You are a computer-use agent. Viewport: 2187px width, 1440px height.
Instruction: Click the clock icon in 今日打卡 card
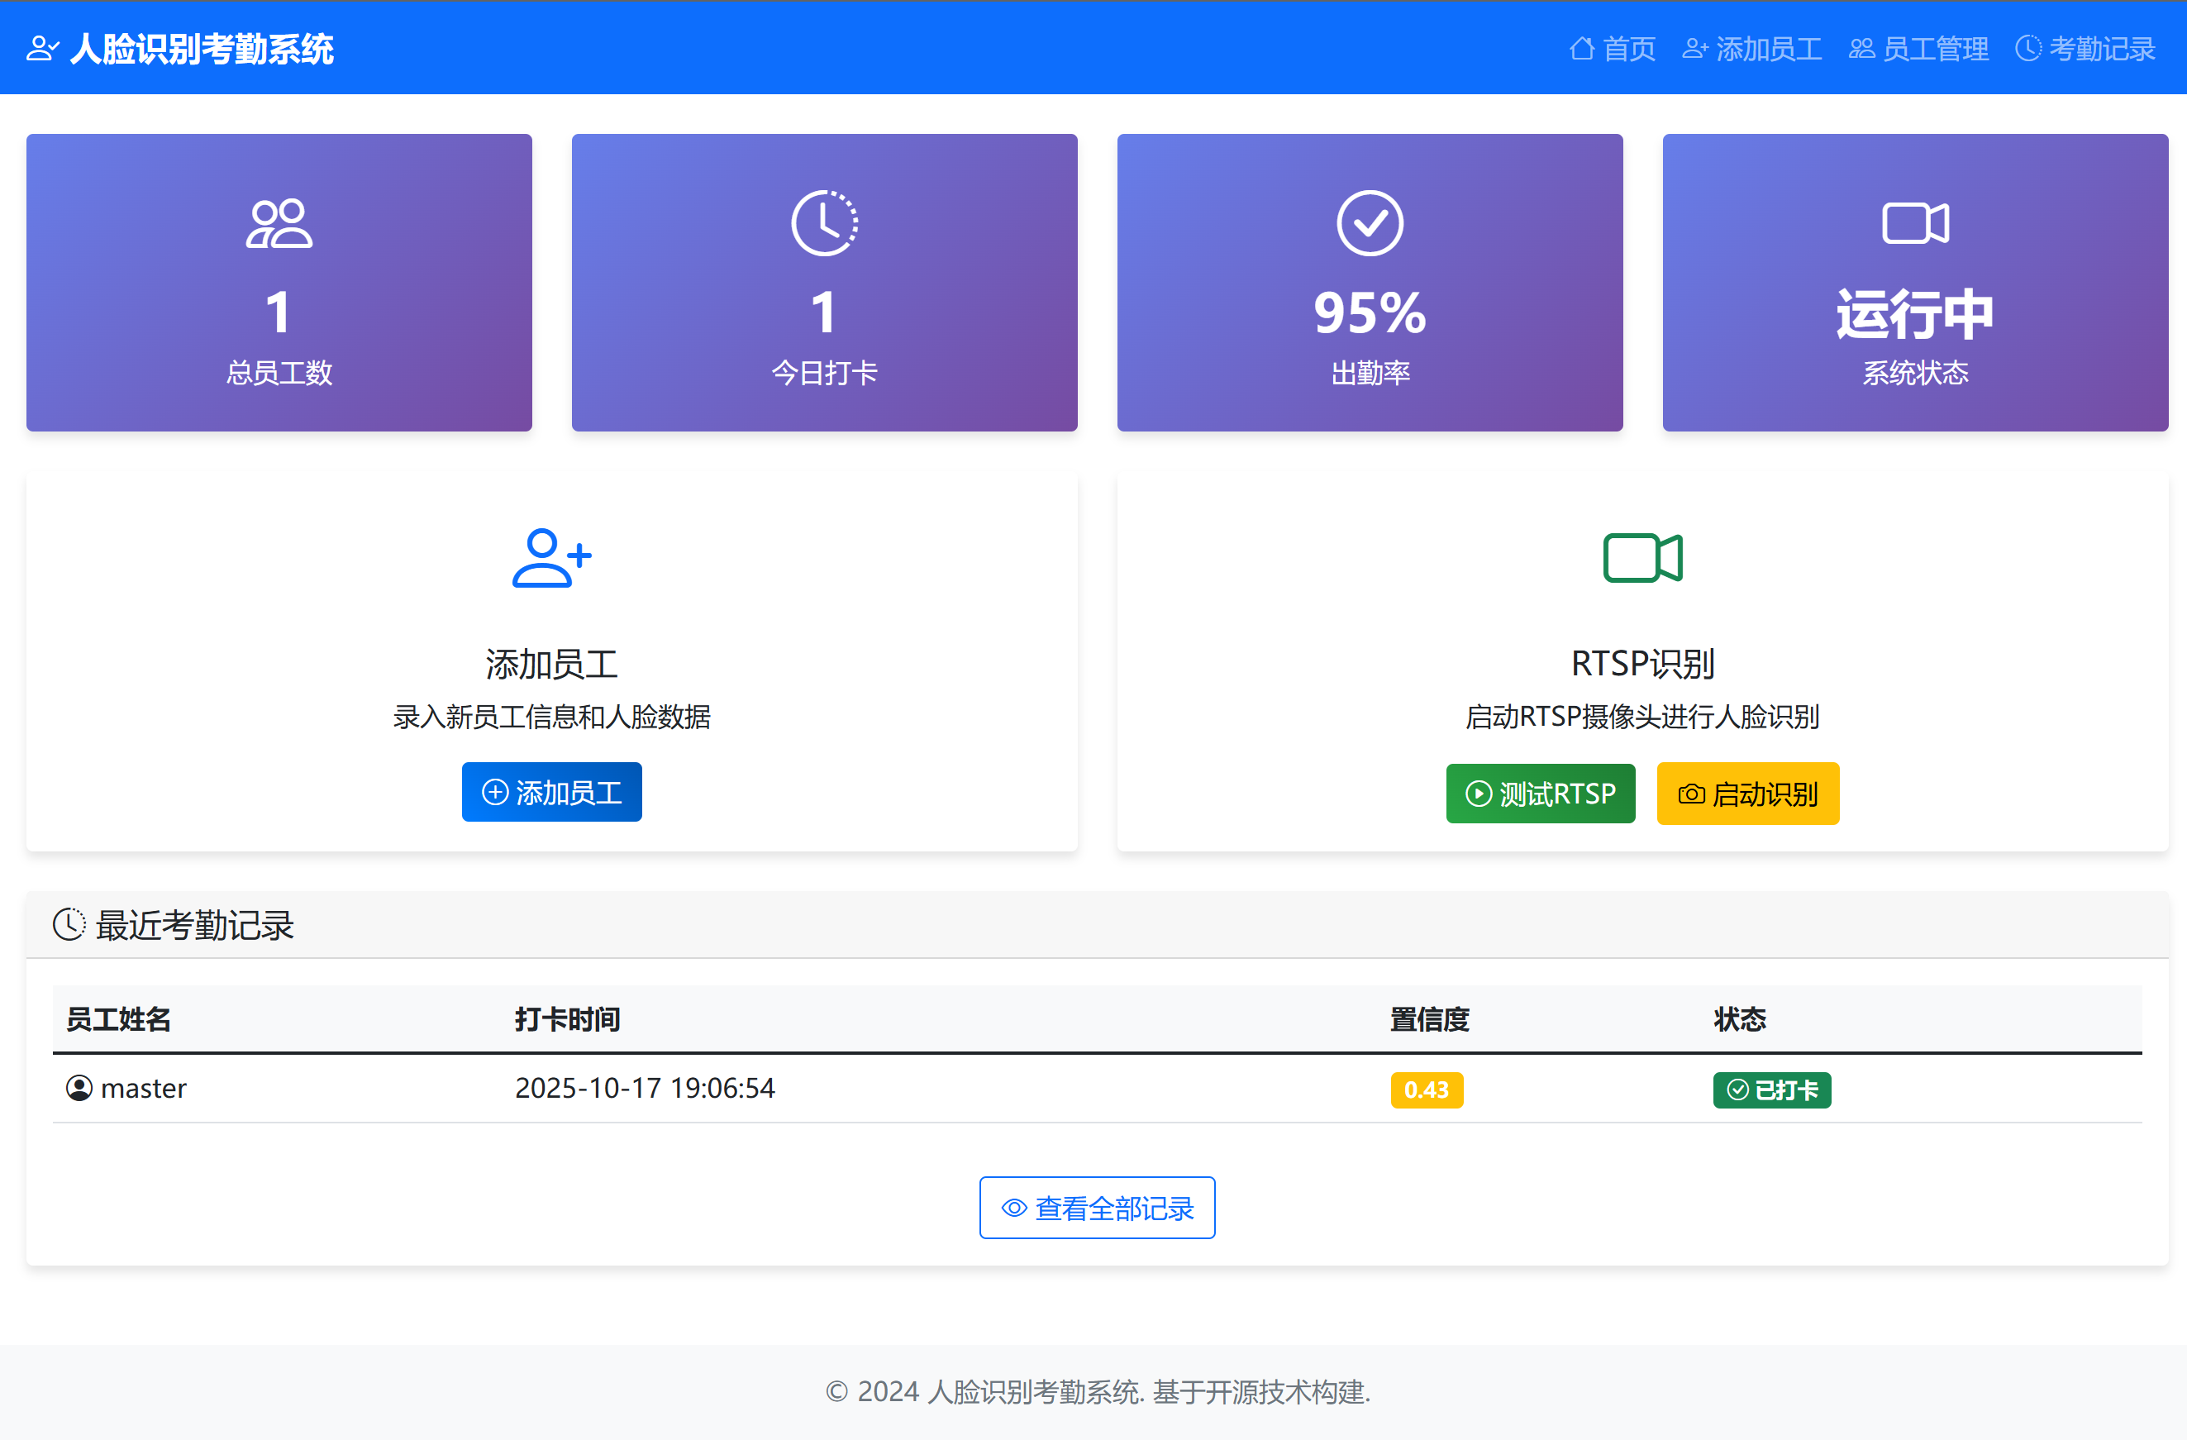click(x=824, y=223)
